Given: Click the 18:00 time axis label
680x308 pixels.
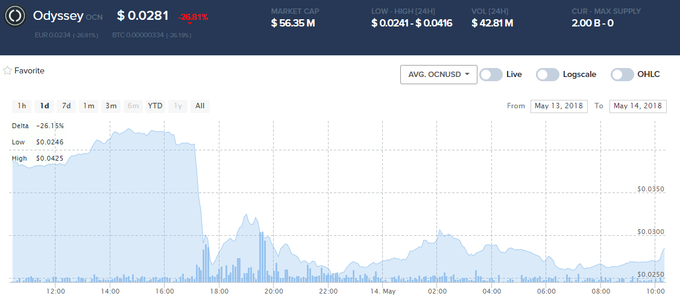Looking at the screenshot, I should (219, 291).
